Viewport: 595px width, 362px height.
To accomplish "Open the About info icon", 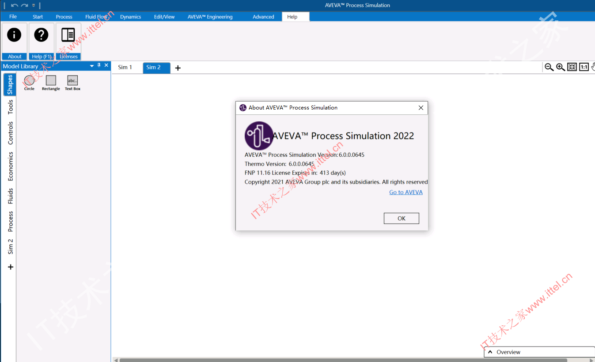I will pos(15,35).
